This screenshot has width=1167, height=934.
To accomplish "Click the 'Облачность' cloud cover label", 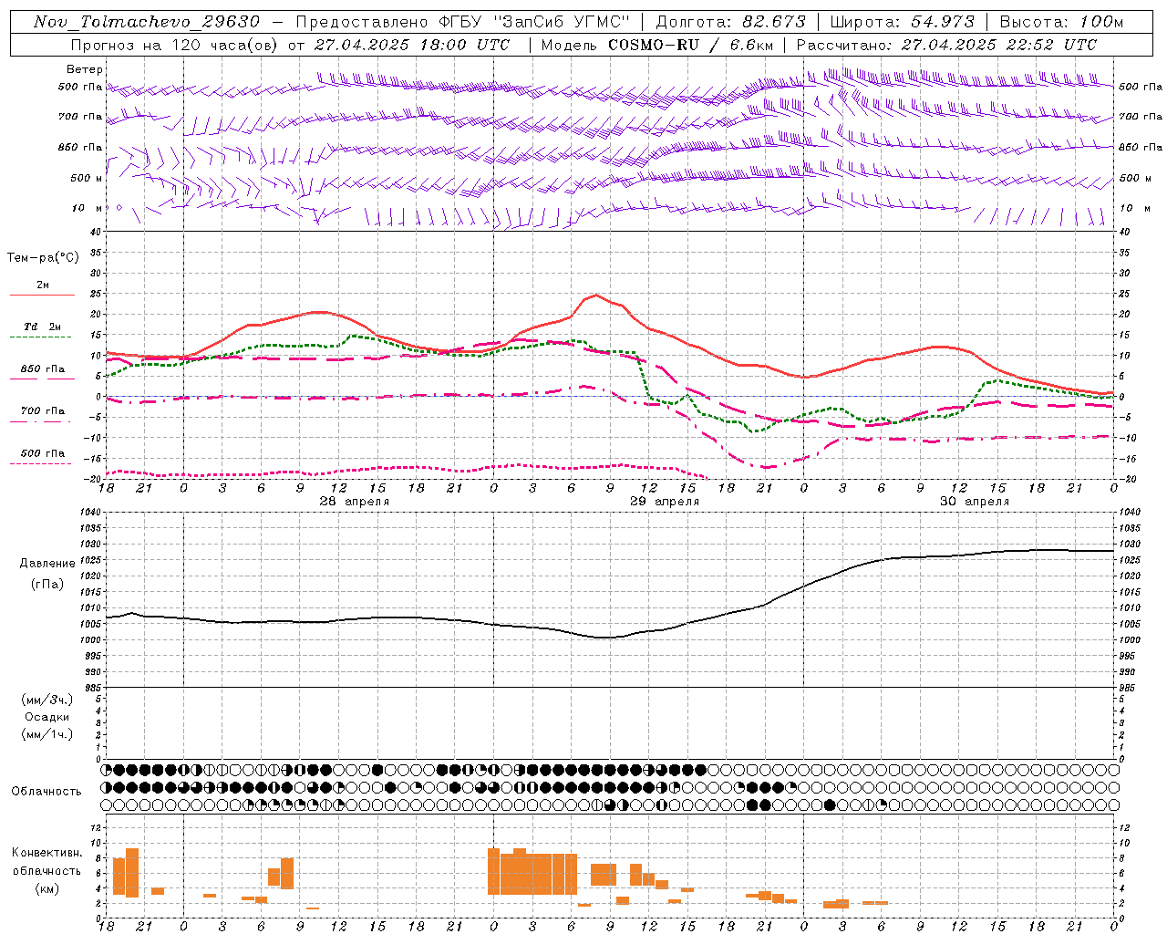I will click(x=46, y=791).
